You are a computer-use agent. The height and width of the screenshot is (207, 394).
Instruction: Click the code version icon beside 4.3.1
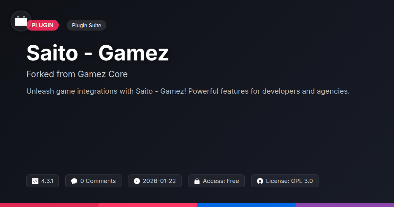(x=35, y=181)
